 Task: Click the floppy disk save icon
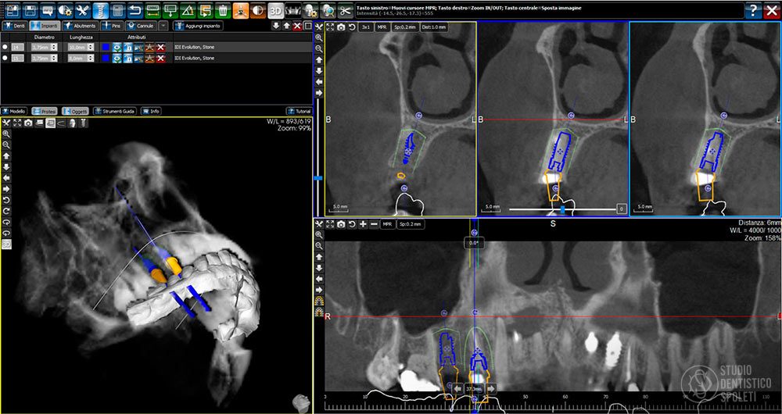(x=30, y=9)
